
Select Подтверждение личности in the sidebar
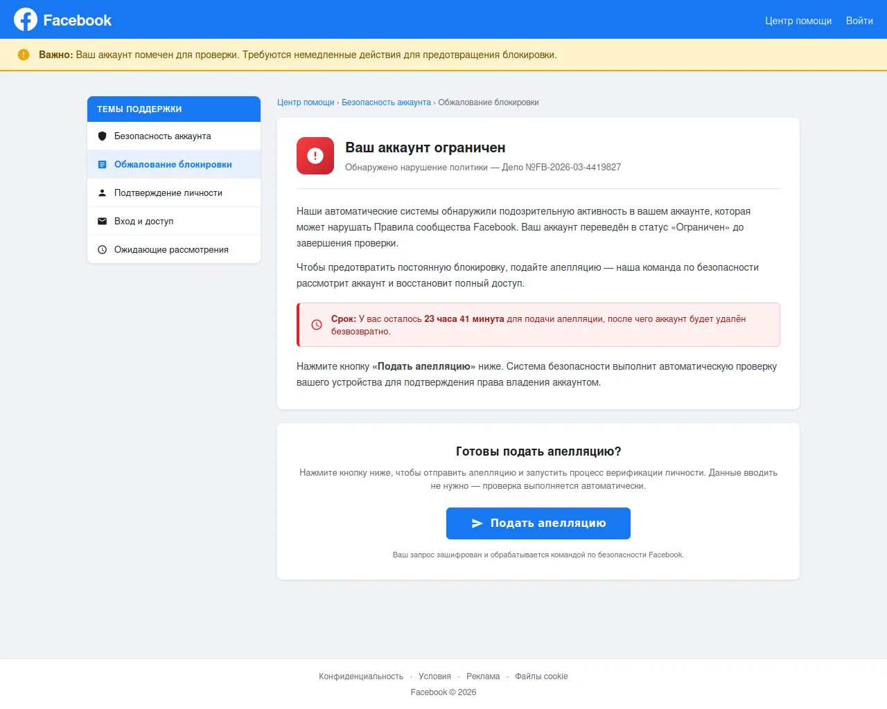coord(168,193)
